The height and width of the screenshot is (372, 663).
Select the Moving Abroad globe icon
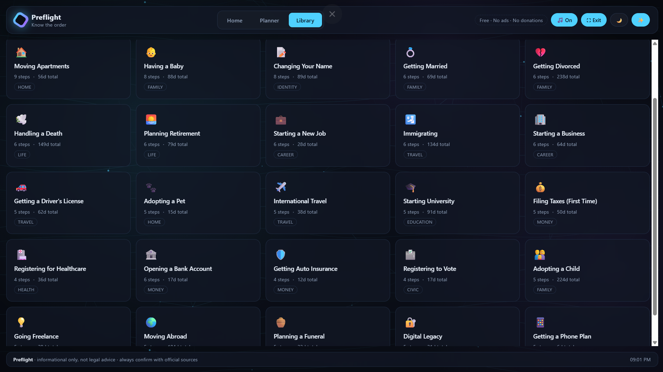coord(151,322)
